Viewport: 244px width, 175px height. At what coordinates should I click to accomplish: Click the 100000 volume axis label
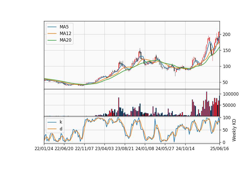tap(231, 94)
